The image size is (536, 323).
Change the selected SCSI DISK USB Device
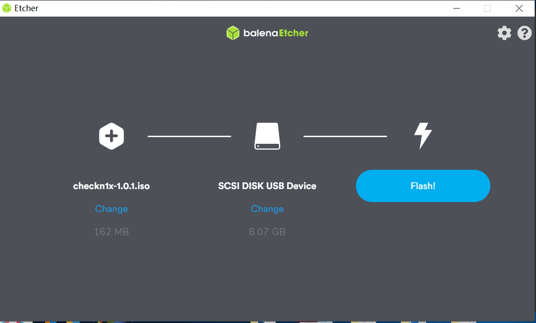pyautogui.click(x=267, y=209)
